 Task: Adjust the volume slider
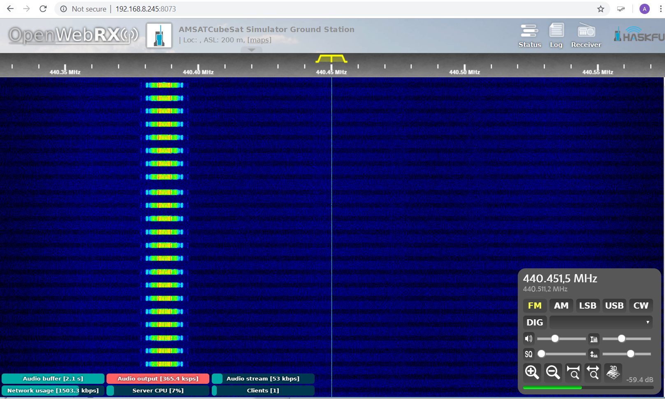pos(561,339)
